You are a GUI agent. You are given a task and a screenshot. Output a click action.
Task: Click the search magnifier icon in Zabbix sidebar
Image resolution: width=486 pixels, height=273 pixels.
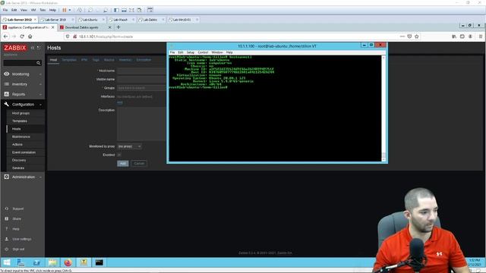click(39, 63)
